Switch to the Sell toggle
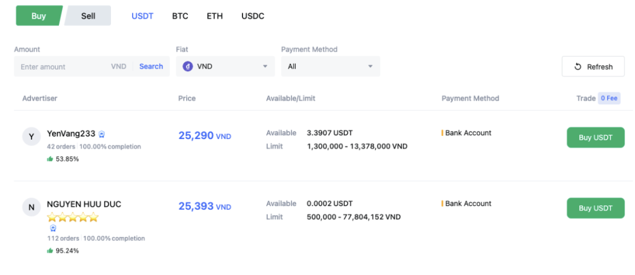635x275 pixels. click(x=88, y=16)
